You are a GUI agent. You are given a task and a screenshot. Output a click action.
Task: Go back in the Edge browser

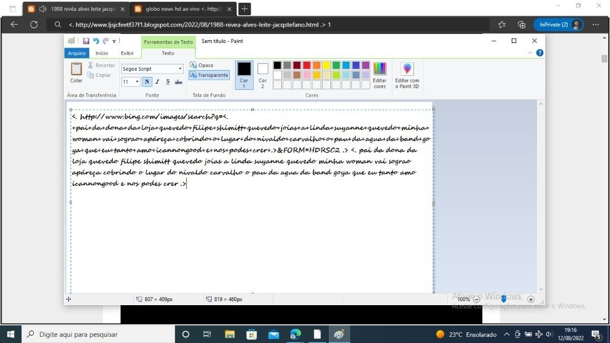pyautogui.click(x=14, y=24)
